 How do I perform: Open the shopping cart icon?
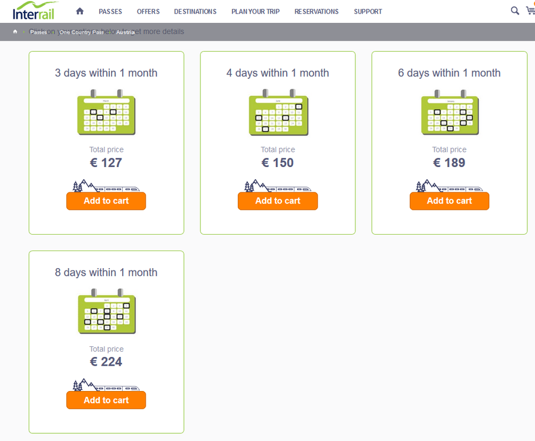click(x=530, y=11)
